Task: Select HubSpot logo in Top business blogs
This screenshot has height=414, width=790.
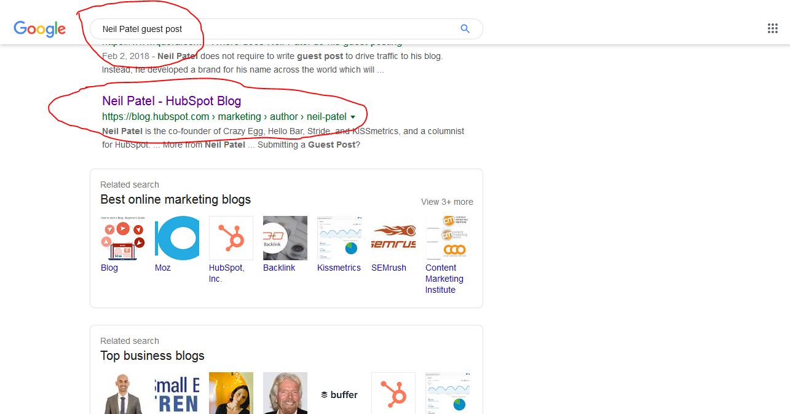Action: pyautogui.click(x=393, y=393)
